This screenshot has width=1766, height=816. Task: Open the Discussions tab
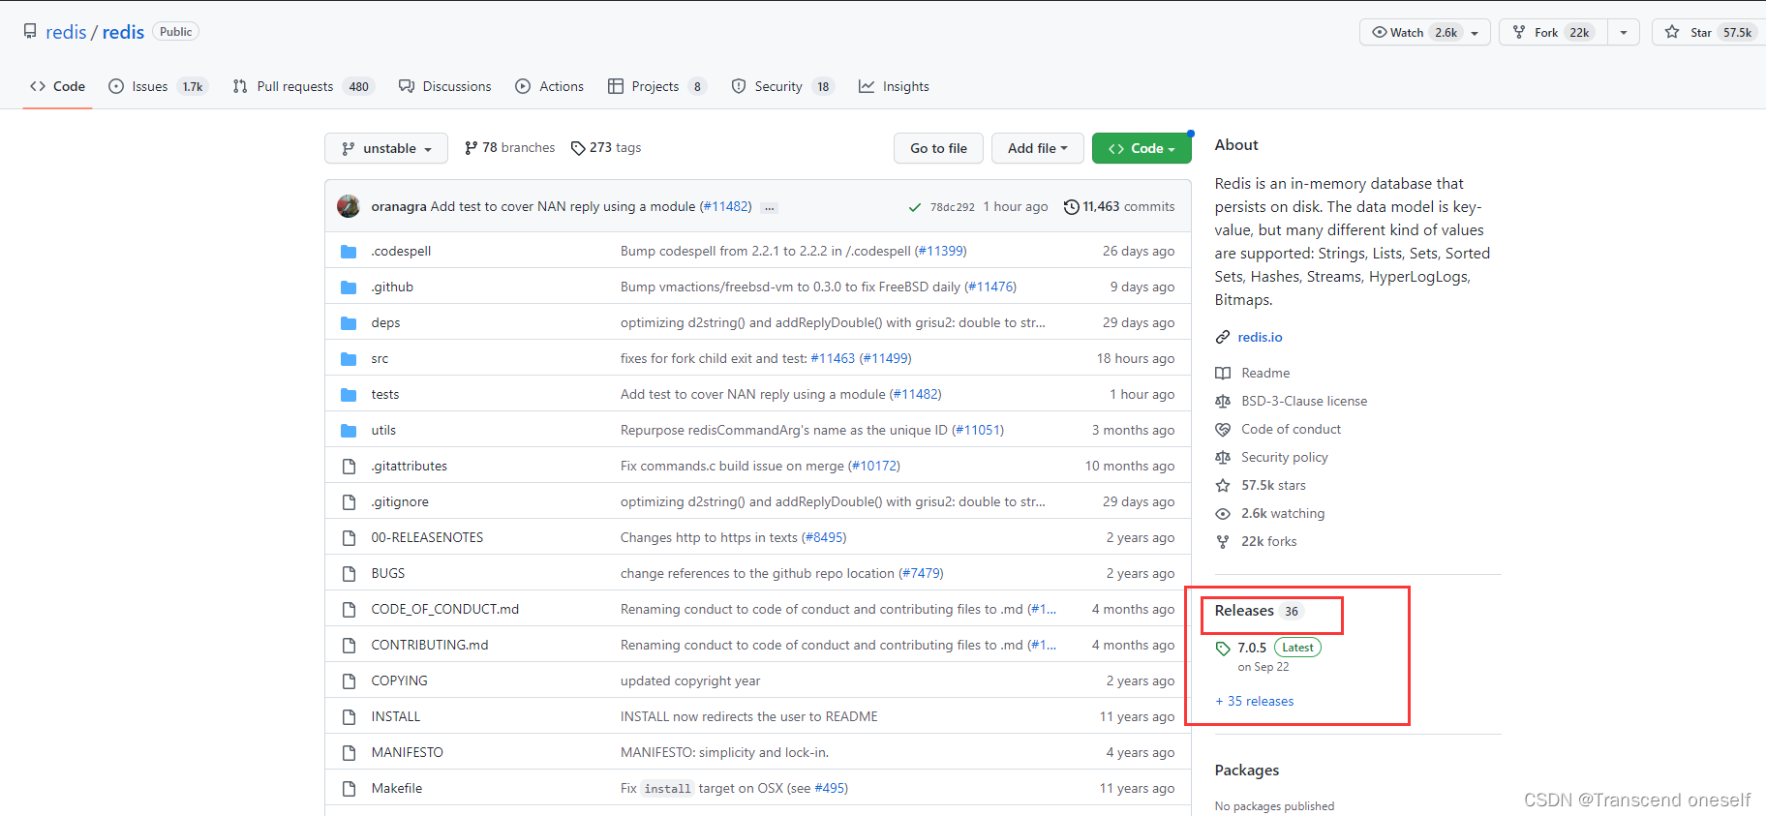tap(445, 86)
